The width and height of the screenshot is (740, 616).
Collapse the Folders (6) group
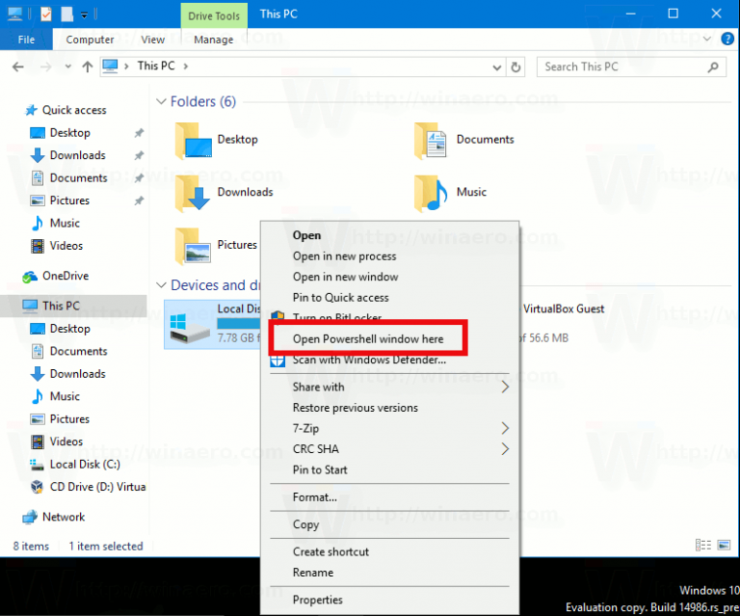(161, 102)
